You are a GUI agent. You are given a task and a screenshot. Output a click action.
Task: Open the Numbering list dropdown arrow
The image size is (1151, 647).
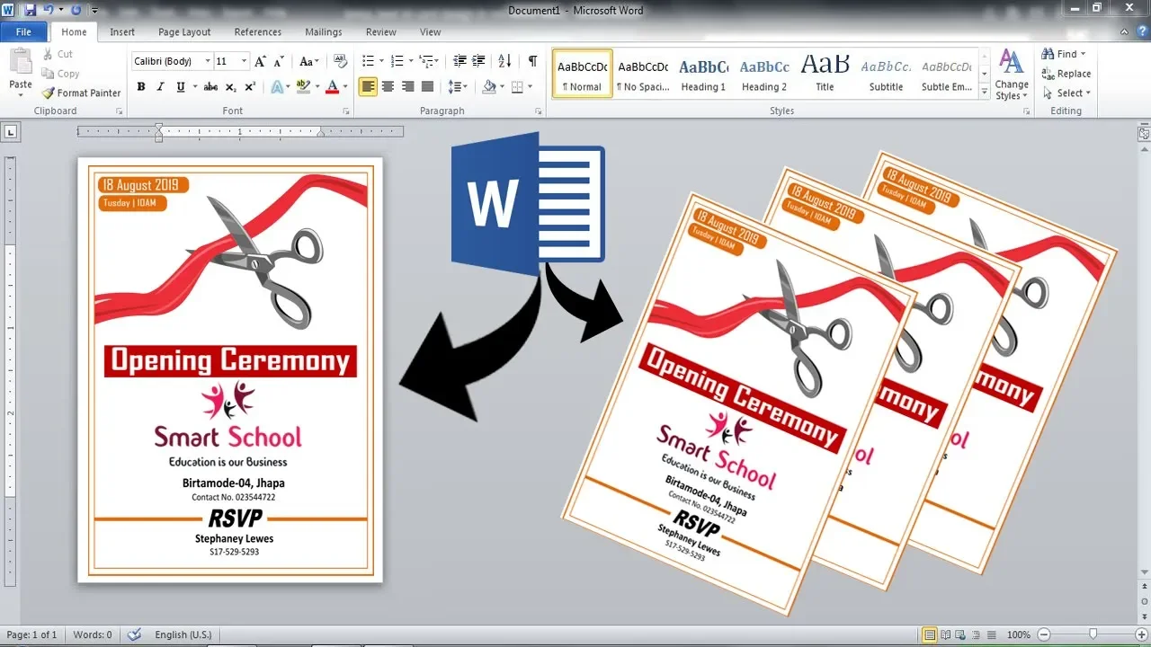(411, 61)
